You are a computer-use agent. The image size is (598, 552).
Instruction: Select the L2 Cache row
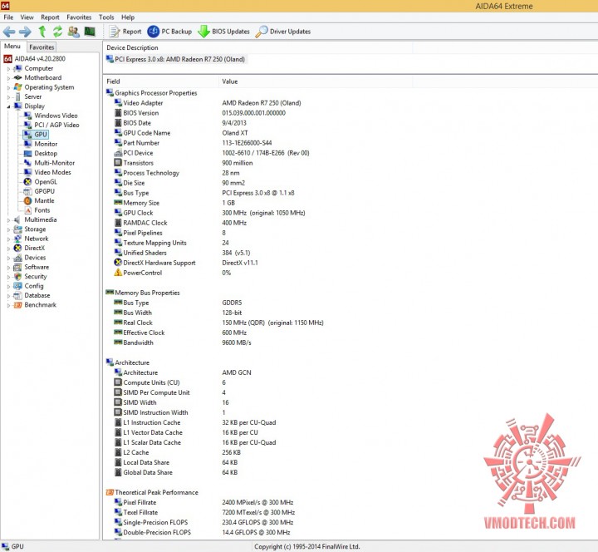pos(178,452)
